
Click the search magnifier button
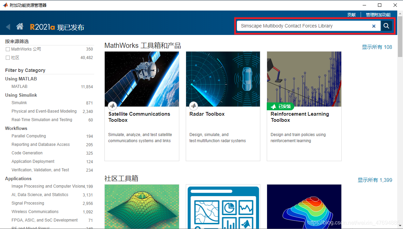click(386, 26)
